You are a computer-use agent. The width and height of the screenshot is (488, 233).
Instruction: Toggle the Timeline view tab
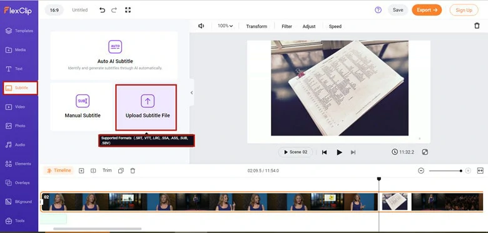59,171
